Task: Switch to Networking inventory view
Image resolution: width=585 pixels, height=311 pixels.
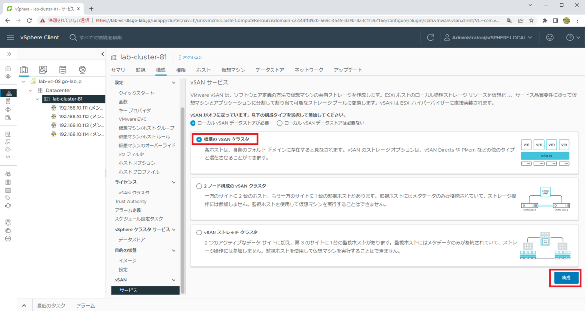Action: [x=82, y=70]
